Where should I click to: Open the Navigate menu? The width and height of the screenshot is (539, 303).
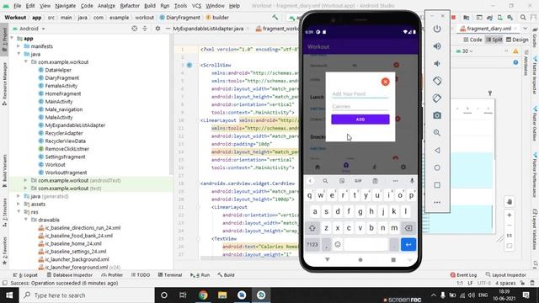[66, 6]
